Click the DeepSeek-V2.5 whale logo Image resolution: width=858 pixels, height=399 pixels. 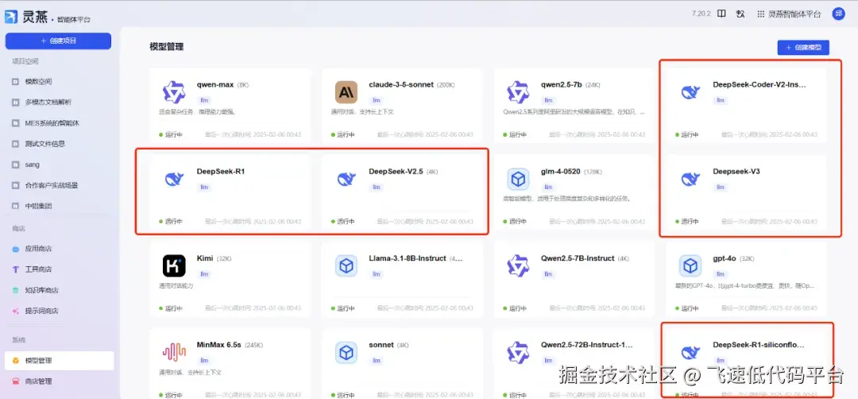point(346,179)
